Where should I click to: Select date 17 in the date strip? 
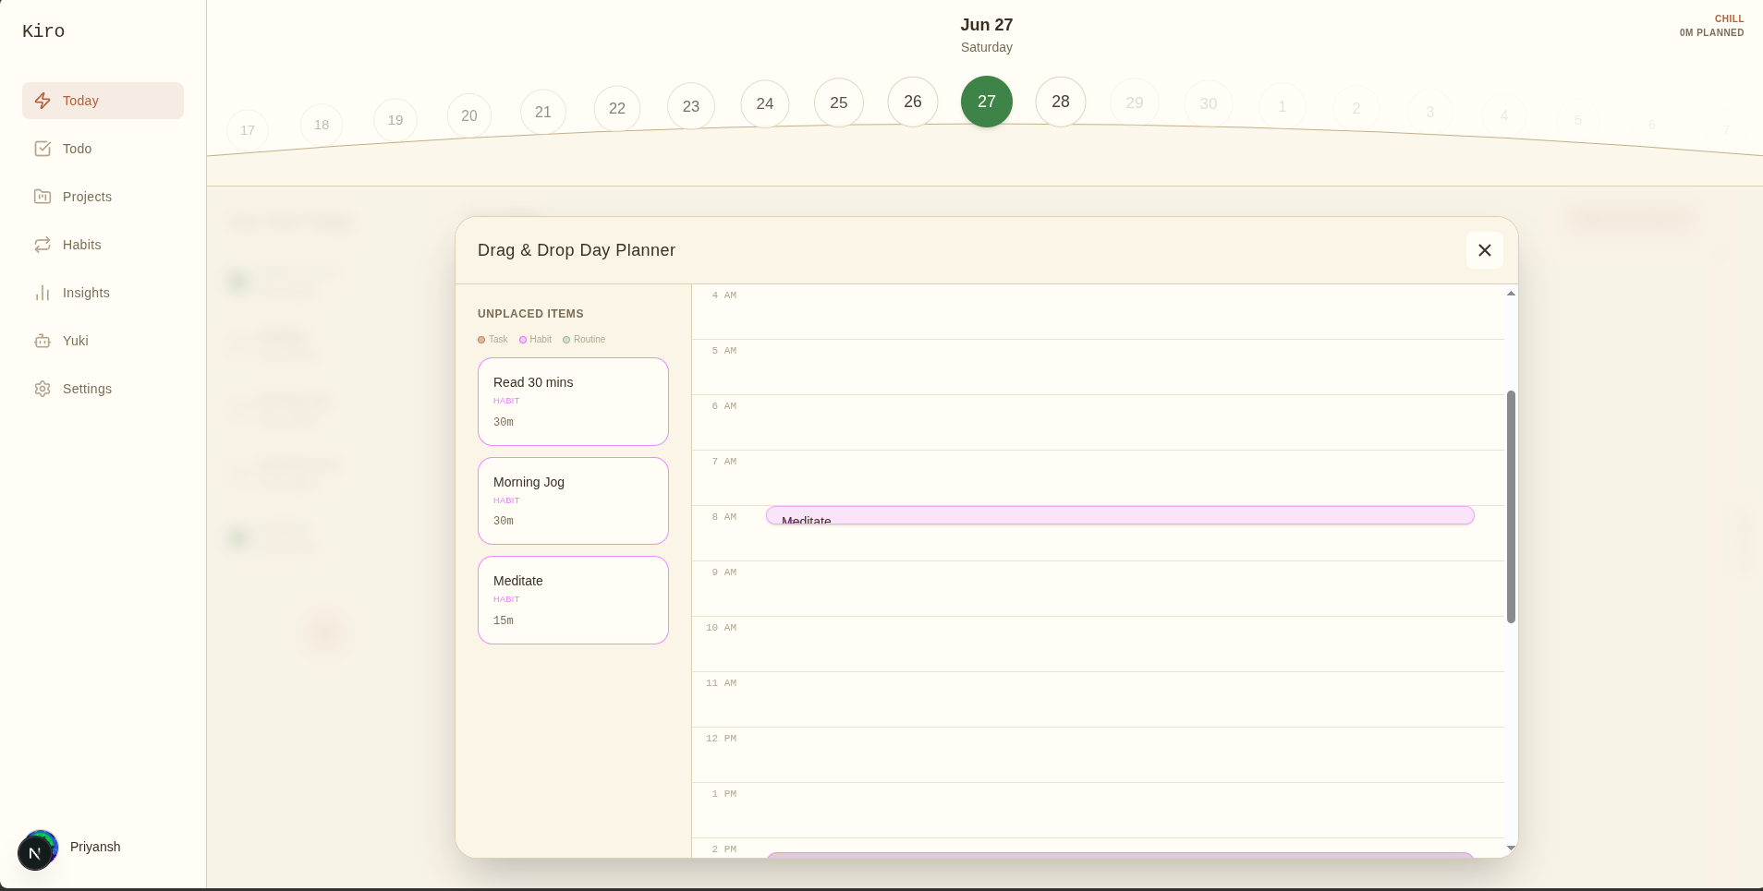(248, 130)
